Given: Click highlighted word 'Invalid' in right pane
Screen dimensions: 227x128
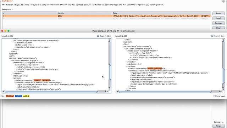Looking at the screenshot, I should pyautogui.click(x=150, y=68).
